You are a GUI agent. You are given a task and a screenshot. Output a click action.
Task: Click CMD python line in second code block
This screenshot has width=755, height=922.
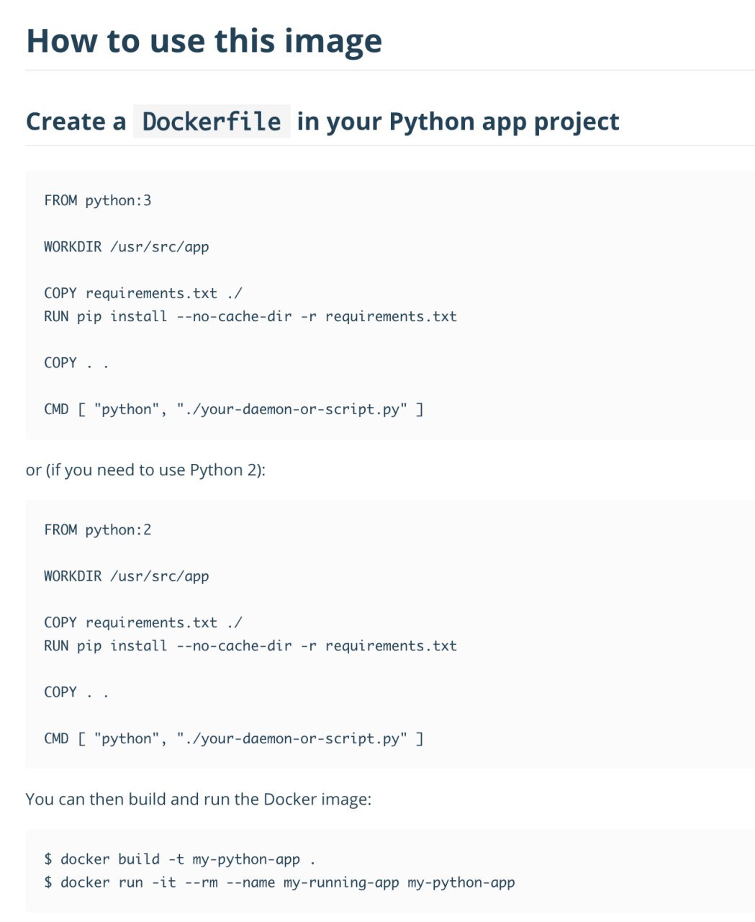(234, 738)
